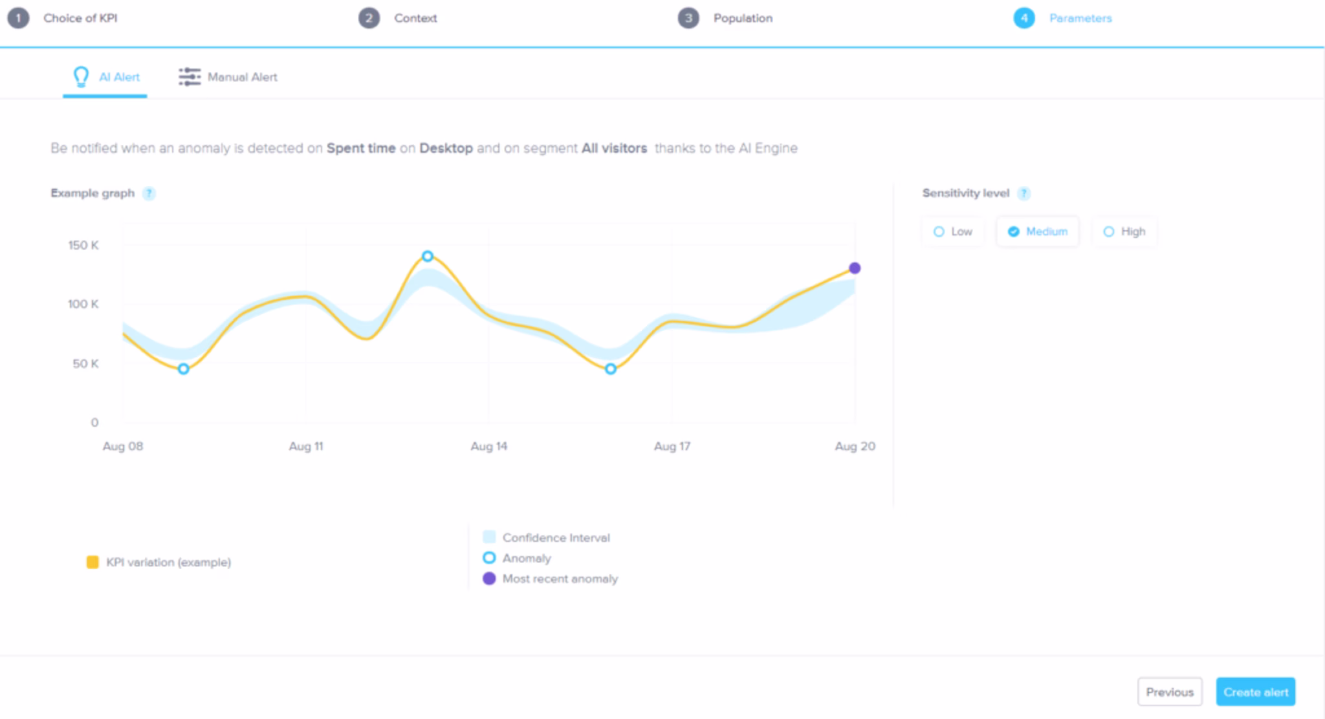
Task: Go to the Population step label
Action: click(743, 18)
